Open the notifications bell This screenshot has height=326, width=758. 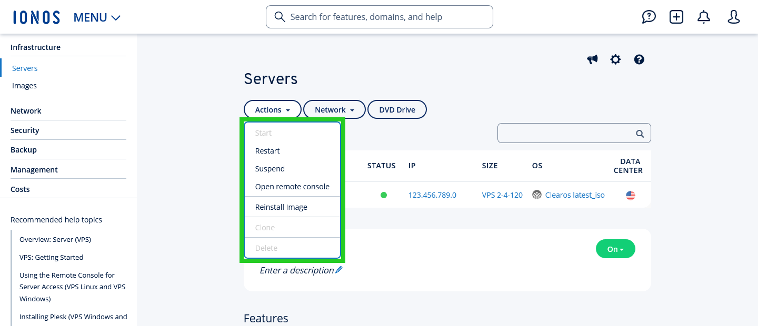point(704,17)
